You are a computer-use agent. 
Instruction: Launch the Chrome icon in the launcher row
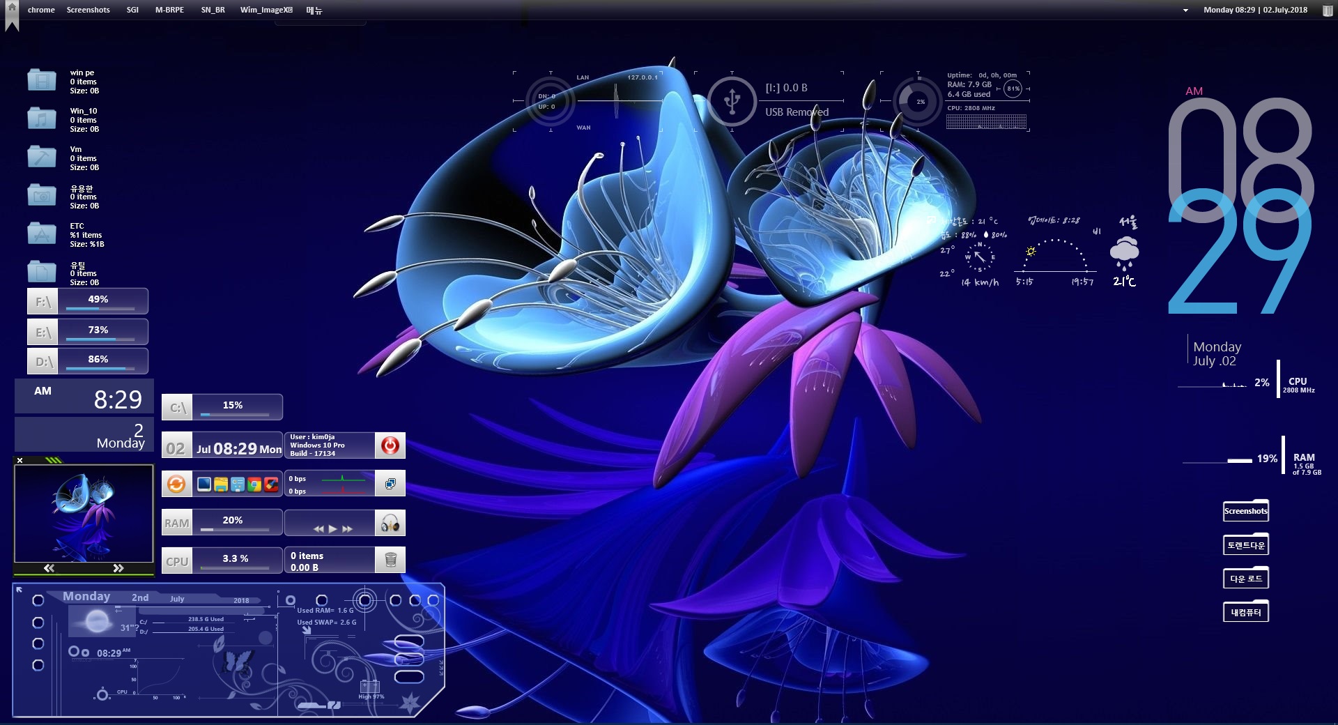254,484
